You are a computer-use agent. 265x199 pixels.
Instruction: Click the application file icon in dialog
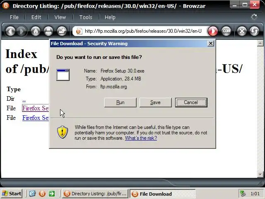point(63,75)
